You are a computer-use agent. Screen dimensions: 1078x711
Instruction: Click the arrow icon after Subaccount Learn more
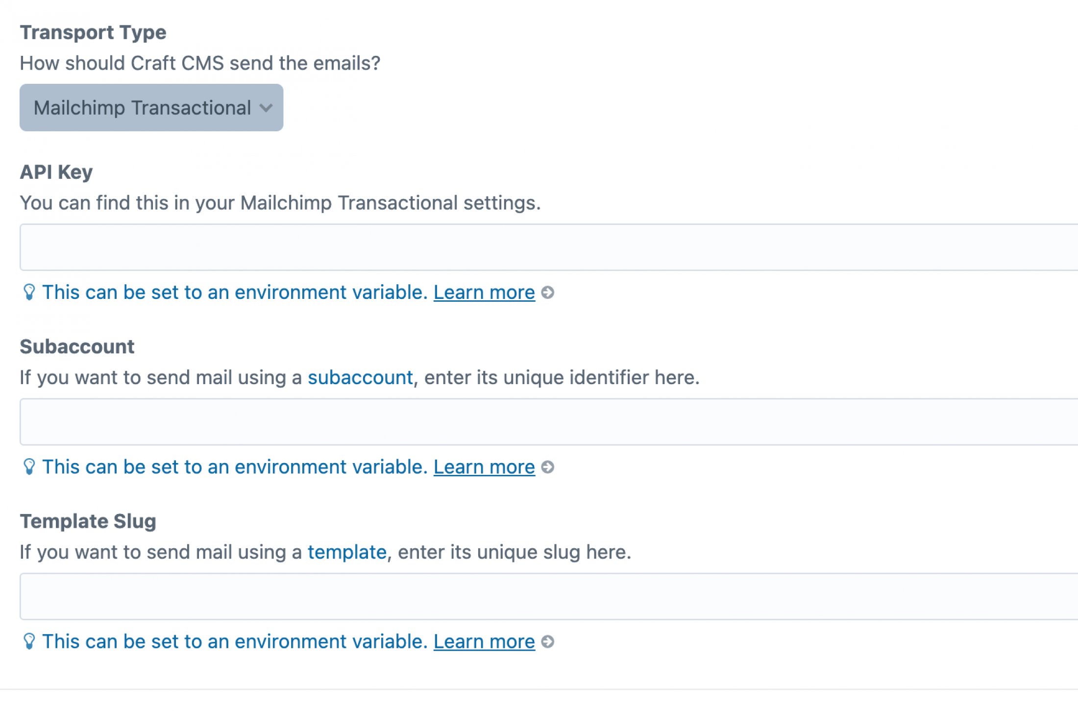tap(549, 467)
